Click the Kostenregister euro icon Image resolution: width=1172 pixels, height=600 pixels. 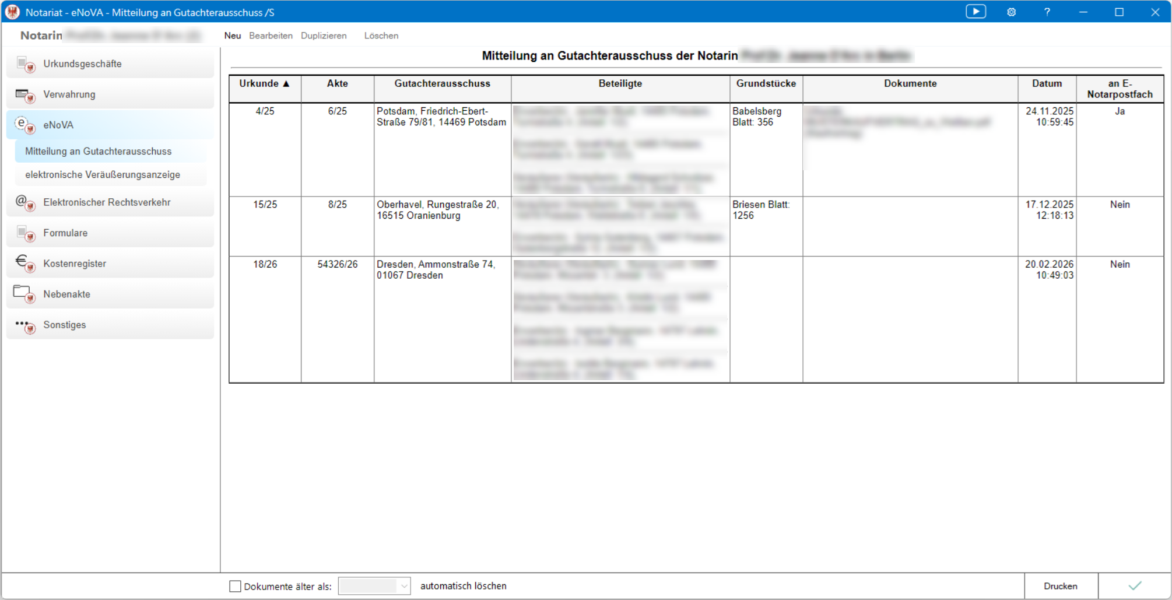click(26, 264)
